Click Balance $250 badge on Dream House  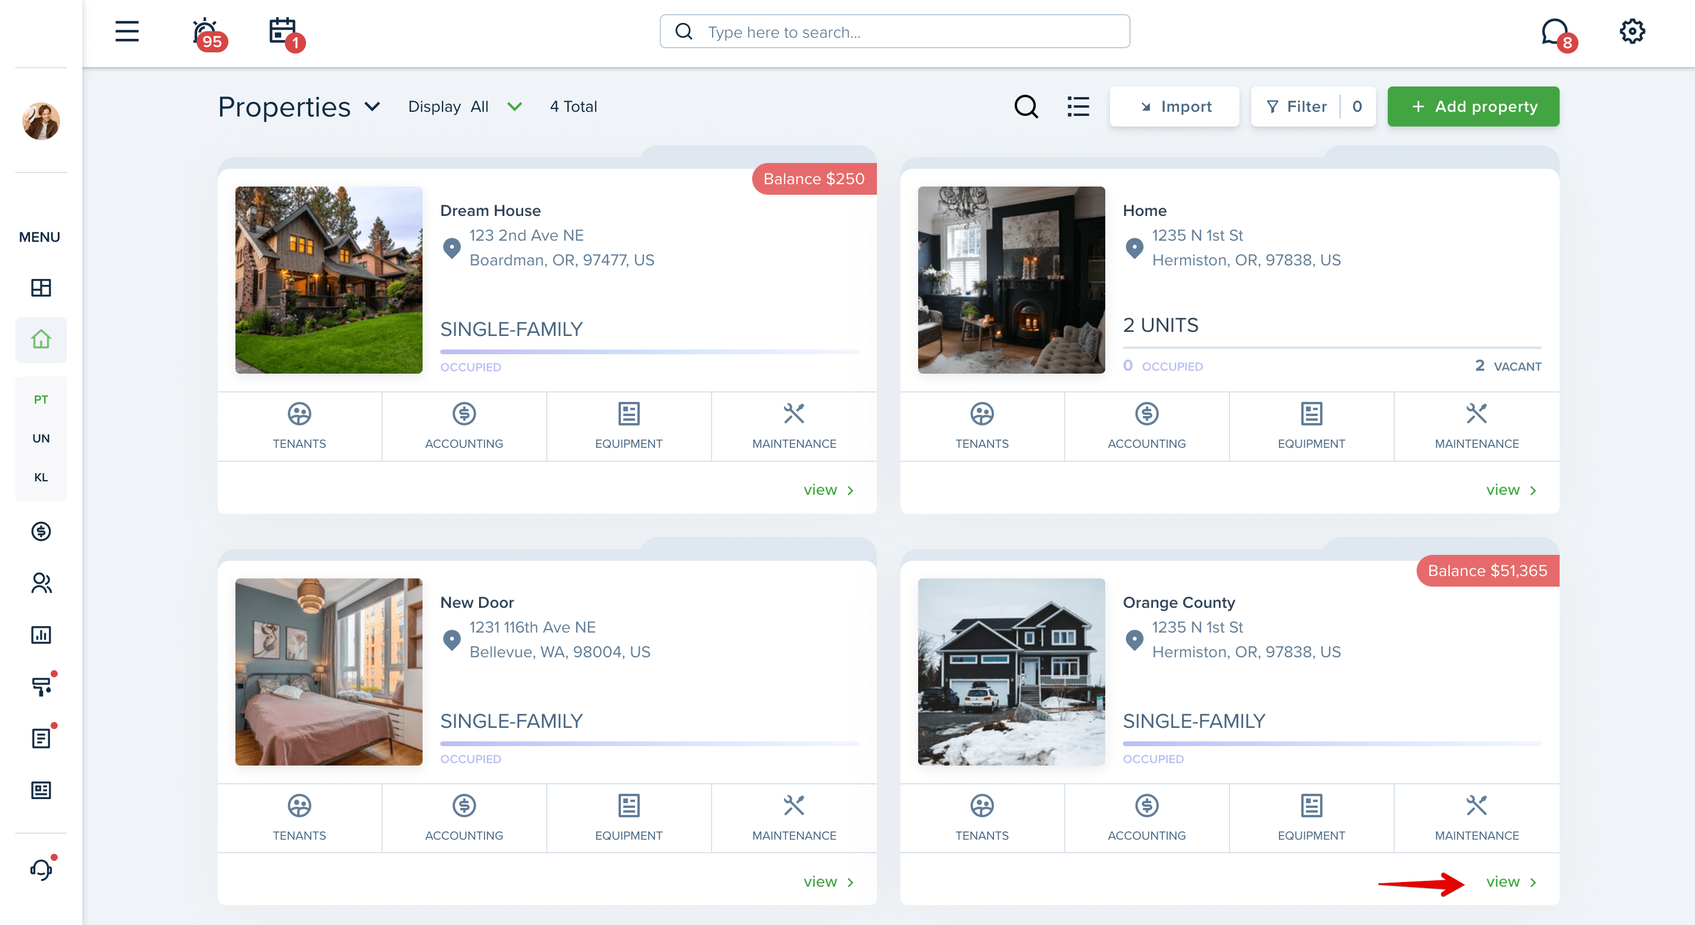(814, 179)
